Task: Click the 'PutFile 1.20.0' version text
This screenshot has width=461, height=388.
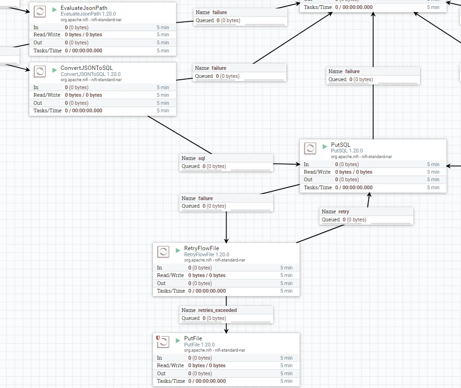Action: (x=199, y=345)
